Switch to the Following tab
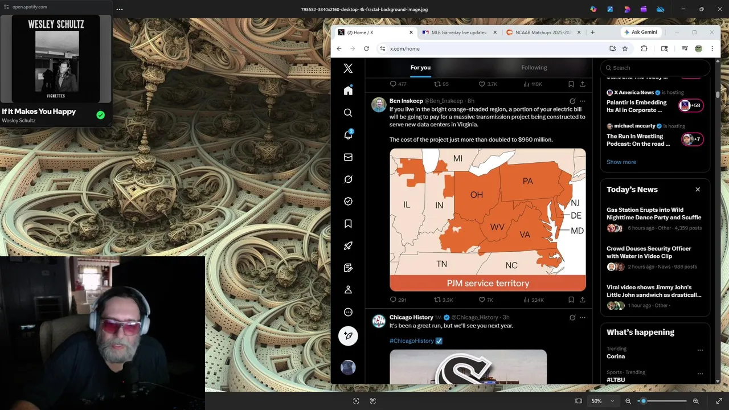The width and height of the screenshot is (729, 410). 534,67
